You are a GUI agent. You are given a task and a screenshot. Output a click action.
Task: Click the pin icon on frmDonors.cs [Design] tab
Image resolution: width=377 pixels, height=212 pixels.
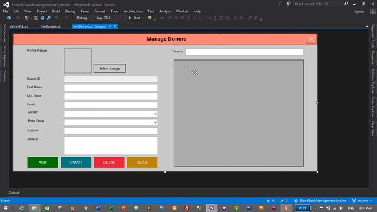[x=110, y=26]
